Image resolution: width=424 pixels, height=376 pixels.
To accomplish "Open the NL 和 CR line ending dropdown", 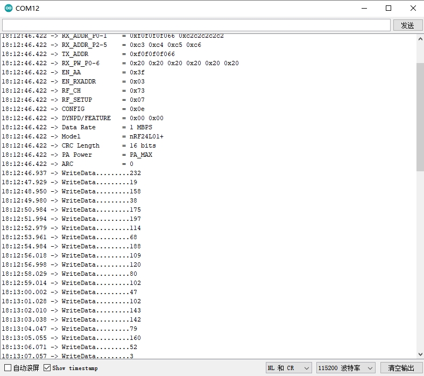I will 288,368.
